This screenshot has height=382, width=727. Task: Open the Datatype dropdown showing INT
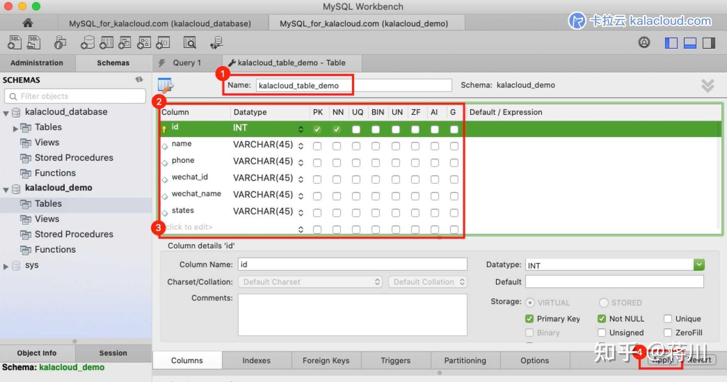click(699, 264)
